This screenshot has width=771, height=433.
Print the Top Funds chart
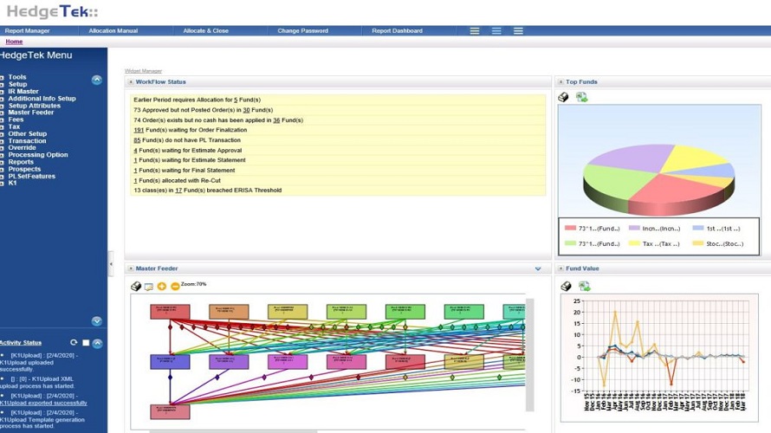click(x=563, y=97)
